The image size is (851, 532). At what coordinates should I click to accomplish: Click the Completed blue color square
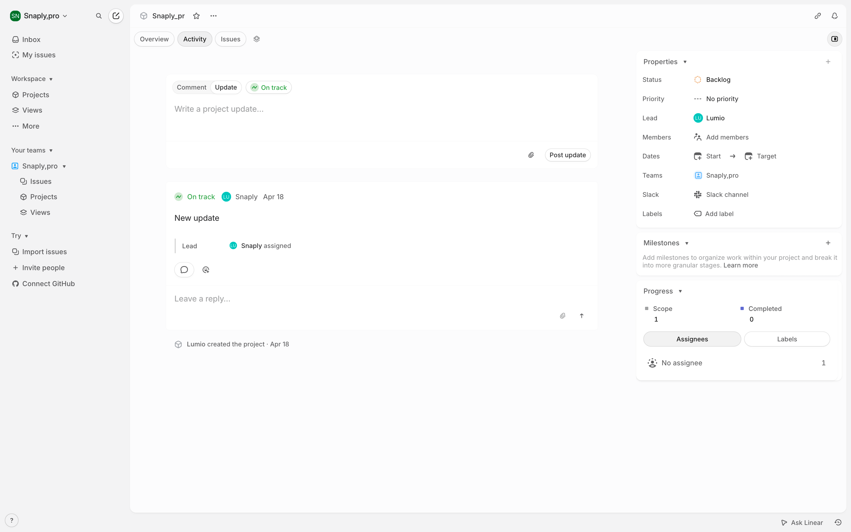tap(742, 309)
